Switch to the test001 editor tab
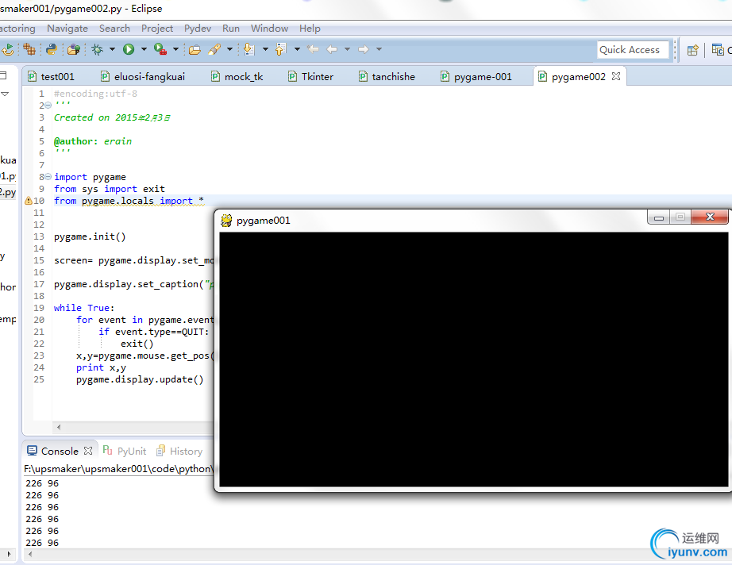Viewport: 732px width, 565px height. click(51, 76)
